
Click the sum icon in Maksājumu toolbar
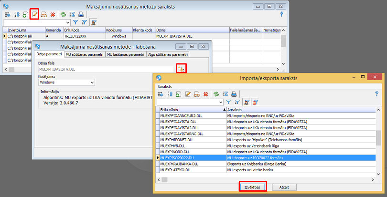pyautogui.click(x=72, y=14)
